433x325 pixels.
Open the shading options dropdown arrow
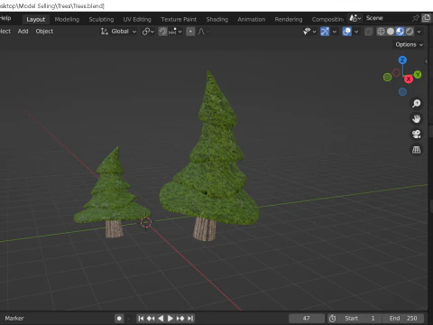coord(419,32)
